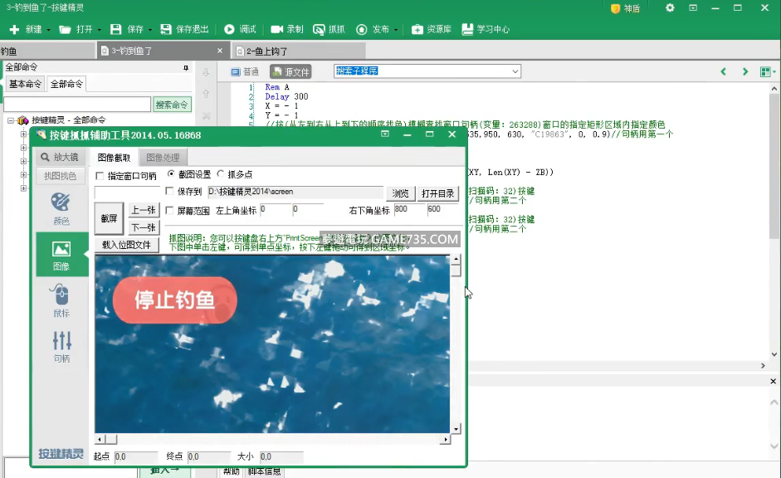Click the 找图找色 button
Screen dimensions: 781x478
(61, 176)
